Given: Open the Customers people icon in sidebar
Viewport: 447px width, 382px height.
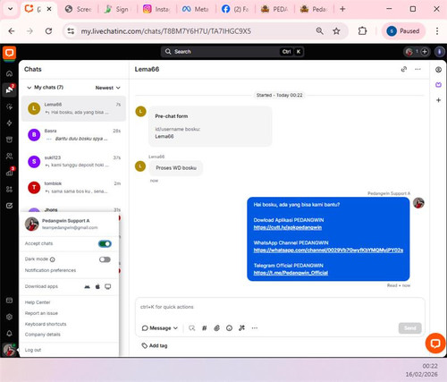Looking at the screenshot, I should (x=9, y=156).
